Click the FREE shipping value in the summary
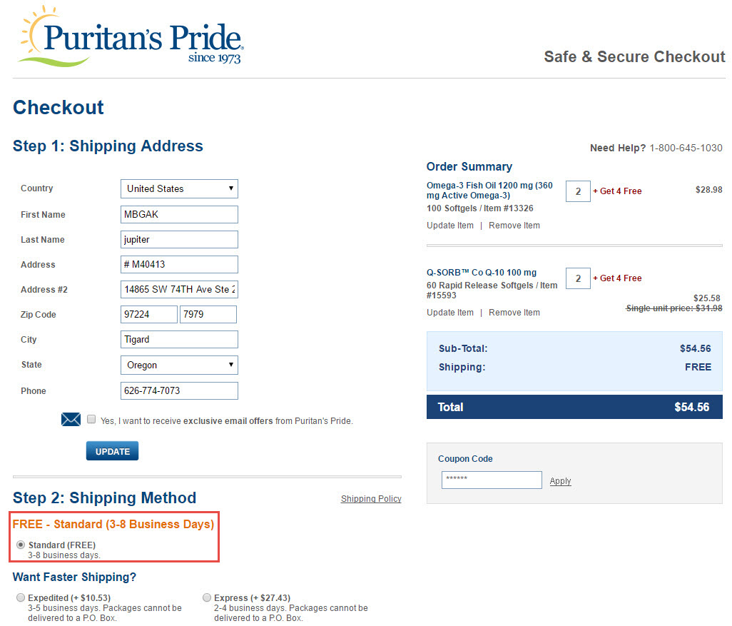 pos(698,367)
